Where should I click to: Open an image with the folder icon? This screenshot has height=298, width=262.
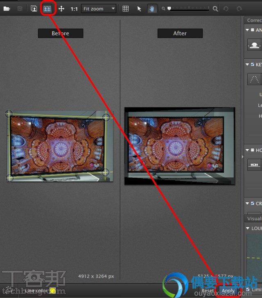pyautogui.click(x=7, y=9)
